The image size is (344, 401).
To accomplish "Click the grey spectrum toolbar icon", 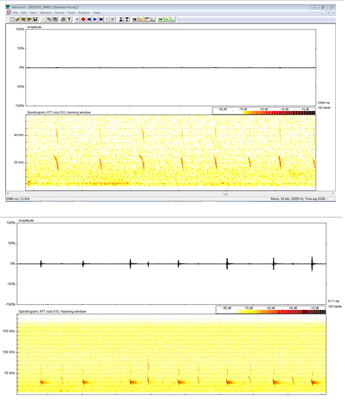I will point(152,19).
